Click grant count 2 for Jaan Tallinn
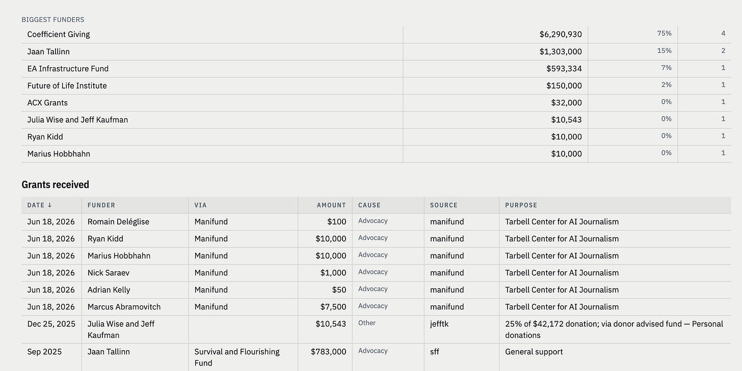The height and width of the screenshot is (371, 742). [x=723, y=51]
